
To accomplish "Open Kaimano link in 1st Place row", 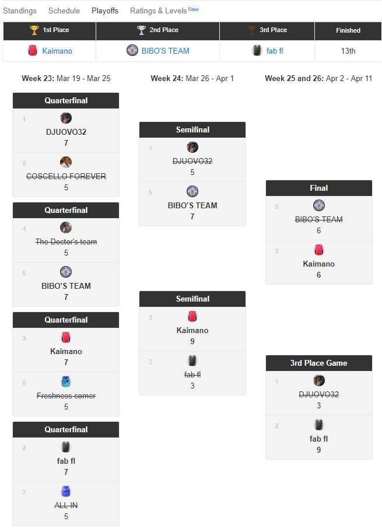I will [x=57, y=51].
